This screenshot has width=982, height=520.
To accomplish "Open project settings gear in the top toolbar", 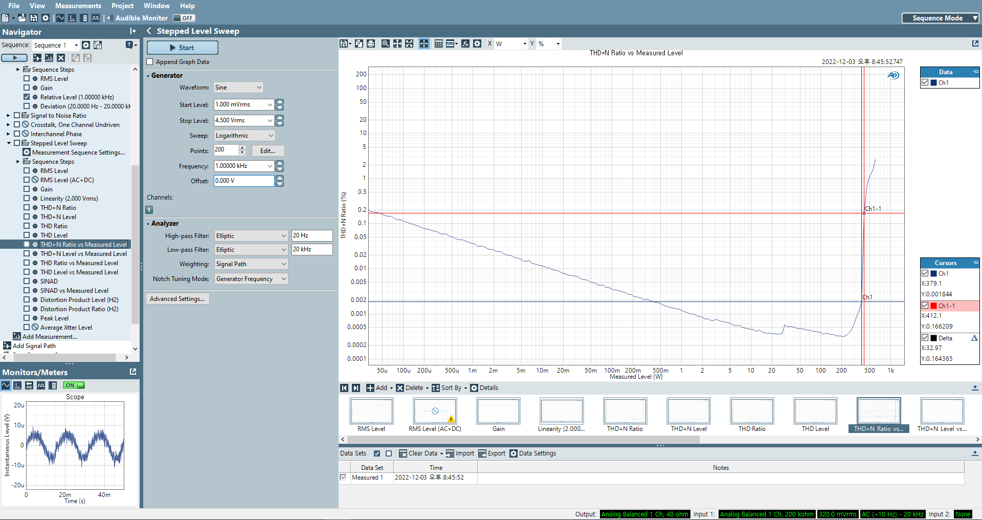I will tap(46, 18).
